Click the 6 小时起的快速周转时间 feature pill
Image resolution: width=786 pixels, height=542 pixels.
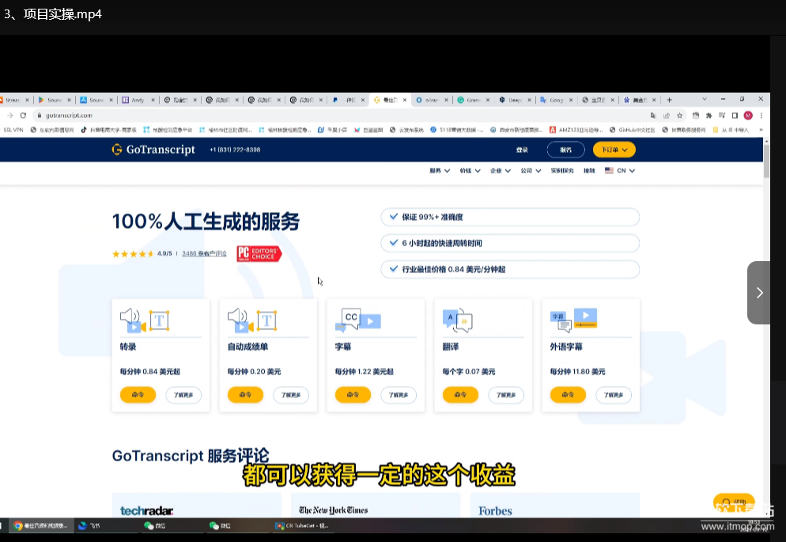coord(510,243)
